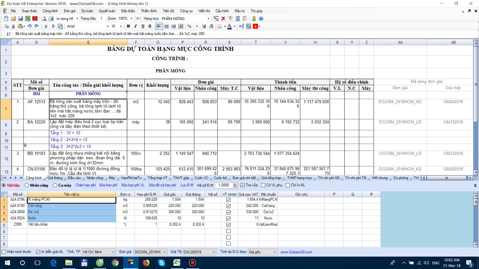
Task: Move the row down with the down arrow icon
Action: tap(53, 26)
